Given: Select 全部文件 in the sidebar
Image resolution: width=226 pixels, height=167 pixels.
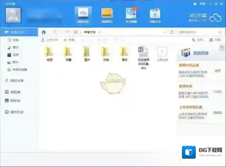Looking at the screenshot, I should (x=19, y=32).
